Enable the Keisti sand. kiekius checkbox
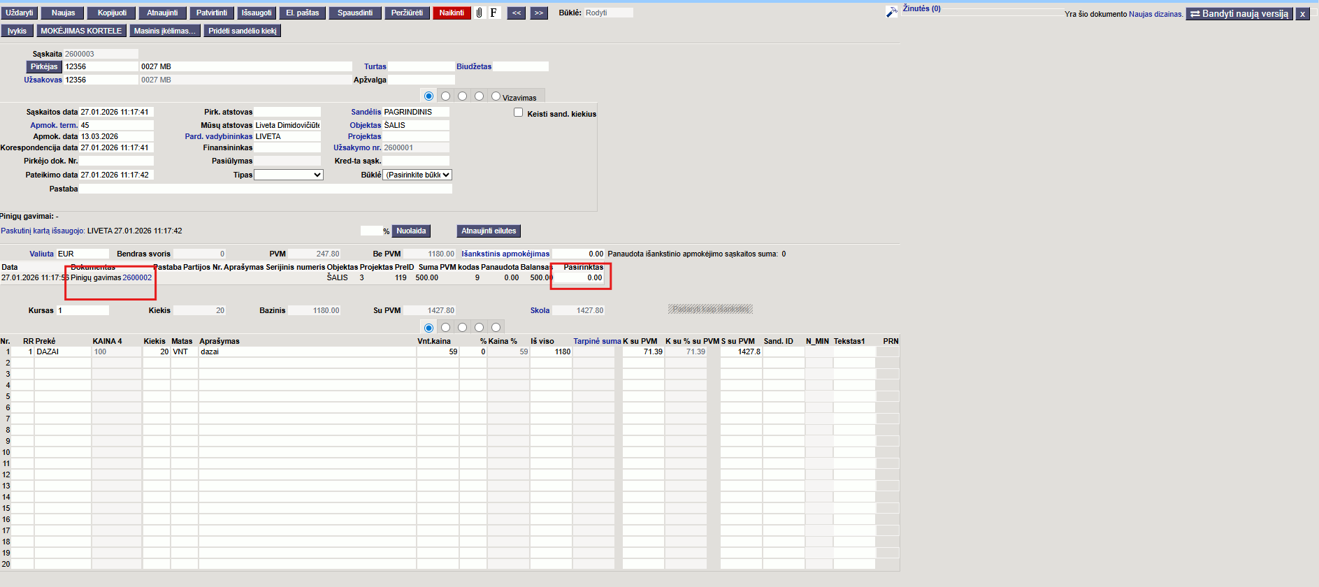 click(x=518, y=113)
